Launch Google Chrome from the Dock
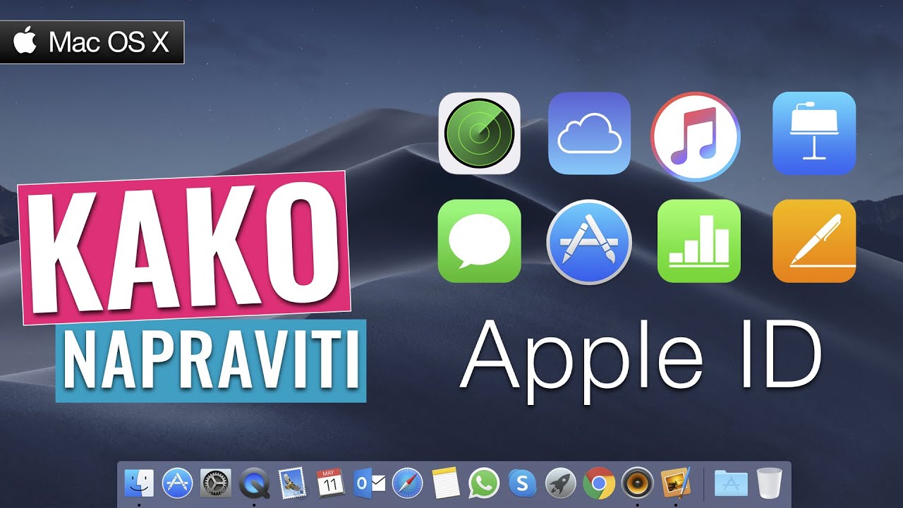903x508 pixels. click(599, 483)
